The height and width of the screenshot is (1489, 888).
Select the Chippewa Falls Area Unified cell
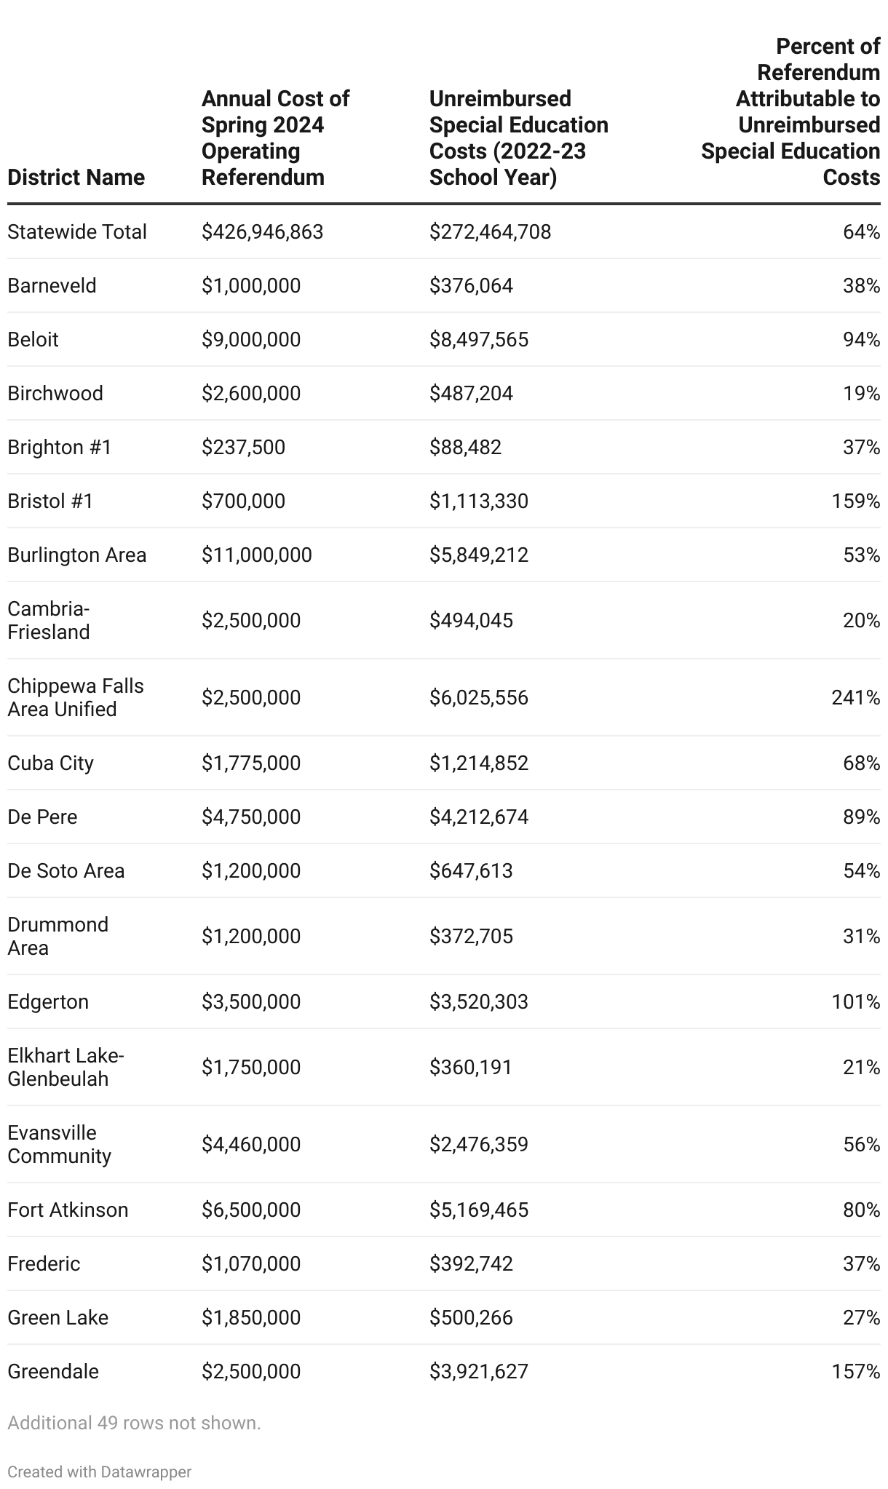click(76, 697)
